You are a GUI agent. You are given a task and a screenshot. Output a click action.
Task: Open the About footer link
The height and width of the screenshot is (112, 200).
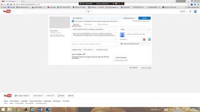pos(6,101)
